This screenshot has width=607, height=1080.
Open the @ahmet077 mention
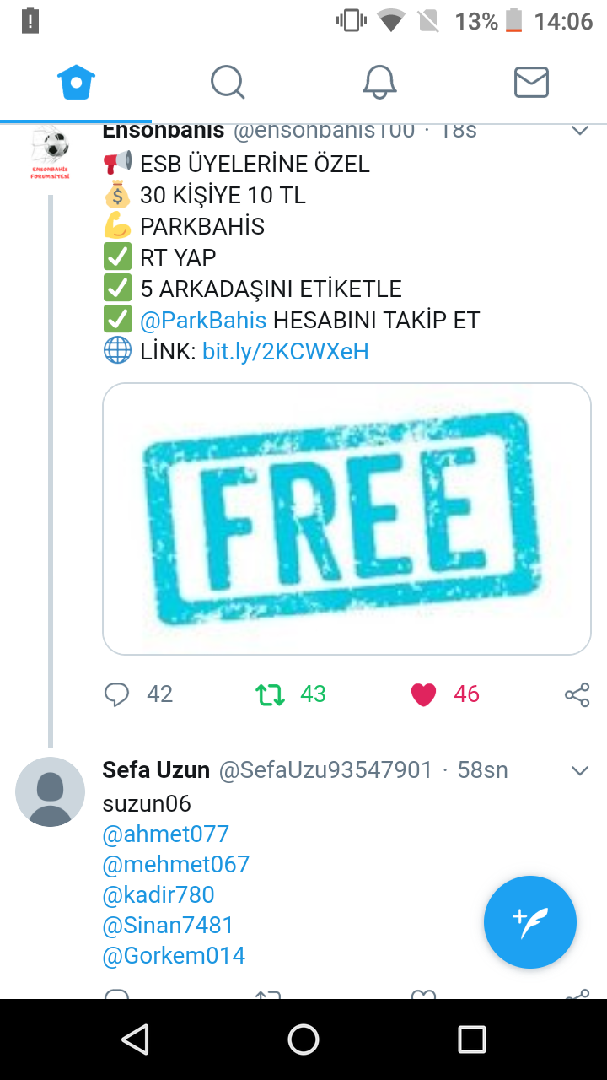coord(166,834)
